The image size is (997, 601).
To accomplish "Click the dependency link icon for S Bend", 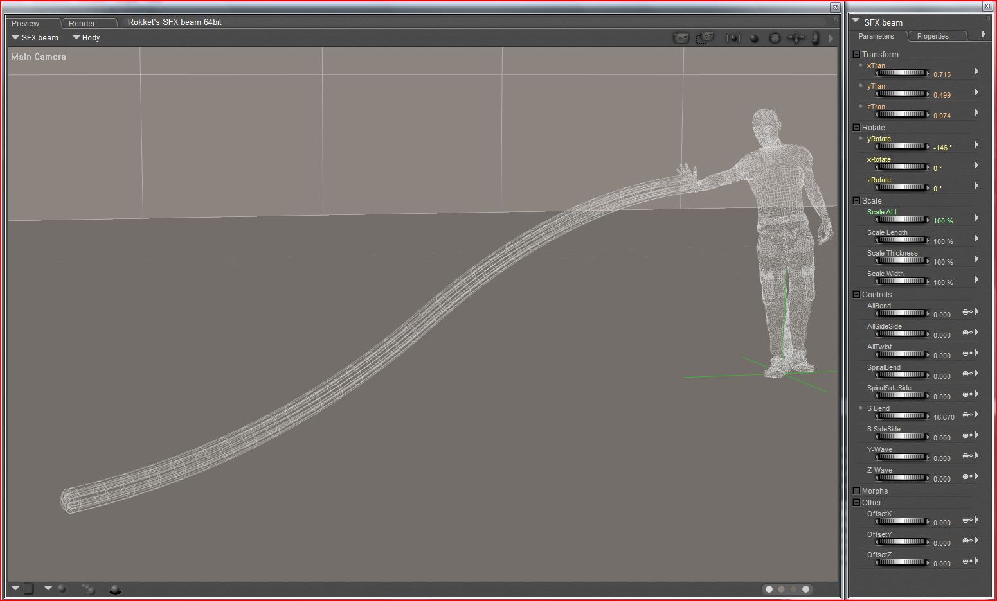I will 967,415.
